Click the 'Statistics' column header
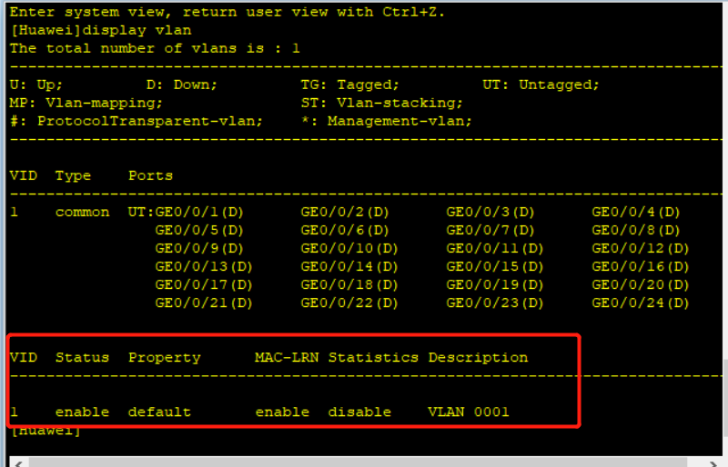 [373, 357]
